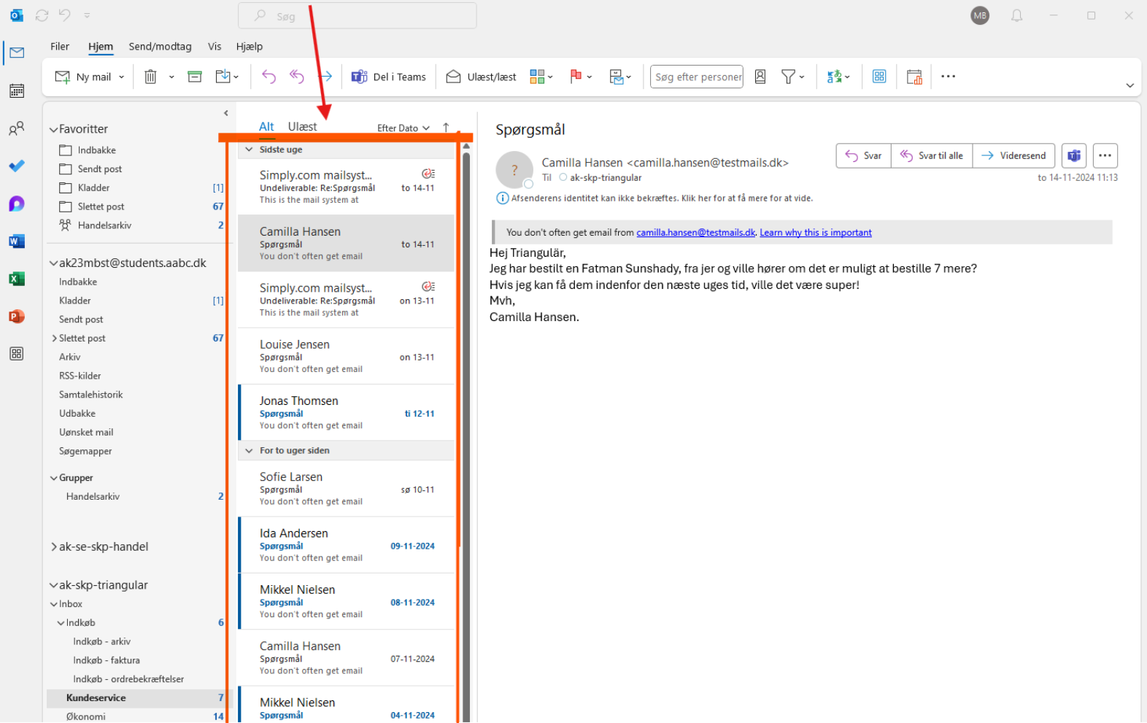Viewport: 1147px width, 723px height.
Task: Click the Archive icon in the toolbar
Action: (195, 77)
